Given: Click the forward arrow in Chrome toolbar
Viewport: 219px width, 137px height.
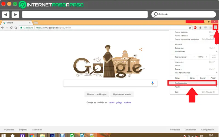Looking at the screenshot, I should pos(7,28).
